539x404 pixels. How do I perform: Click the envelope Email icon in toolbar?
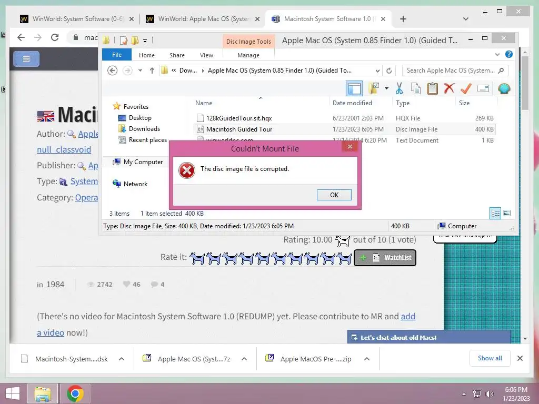[483, 88]
